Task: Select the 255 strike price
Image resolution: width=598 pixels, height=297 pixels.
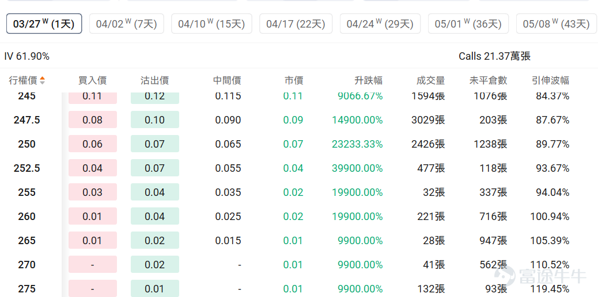Action: pyautogui.click(x=27, y=192)
